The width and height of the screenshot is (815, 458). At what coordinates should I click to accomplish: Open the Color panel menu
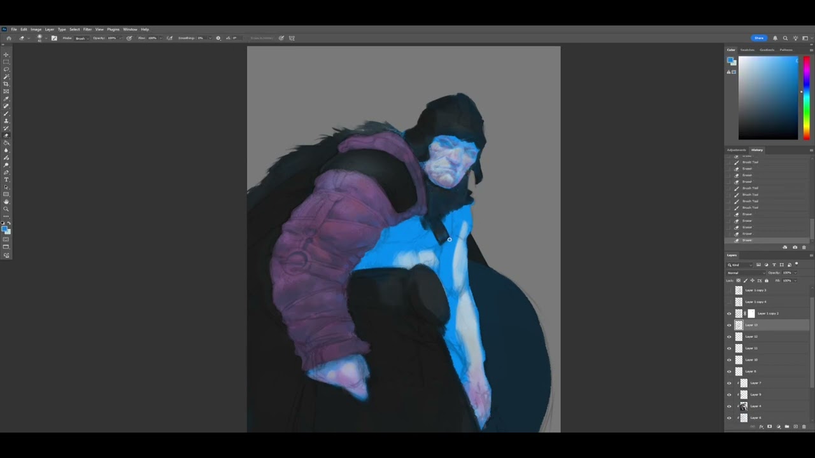[811, 50]
